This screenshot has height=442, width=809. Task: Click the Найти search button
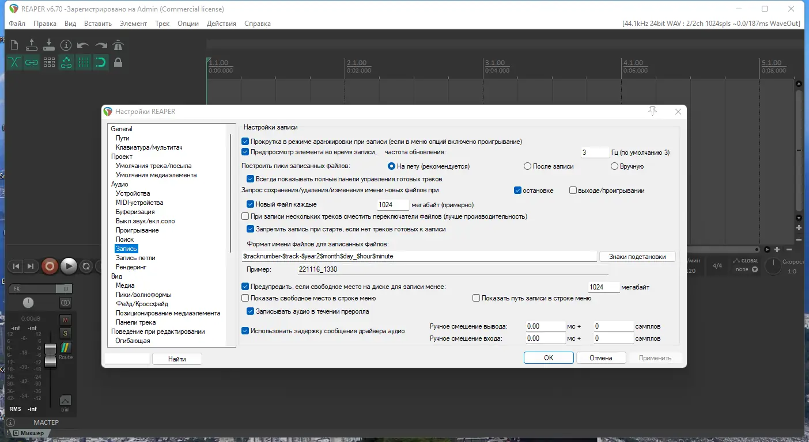[177, 359]
